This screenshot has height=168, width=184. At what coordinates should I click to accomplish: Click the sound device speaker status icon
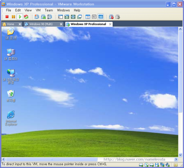click(168, 165)
